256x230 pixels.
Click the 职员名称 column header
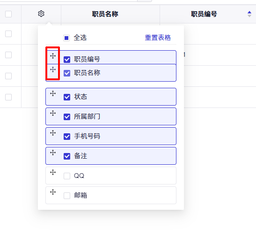(105, 14)
